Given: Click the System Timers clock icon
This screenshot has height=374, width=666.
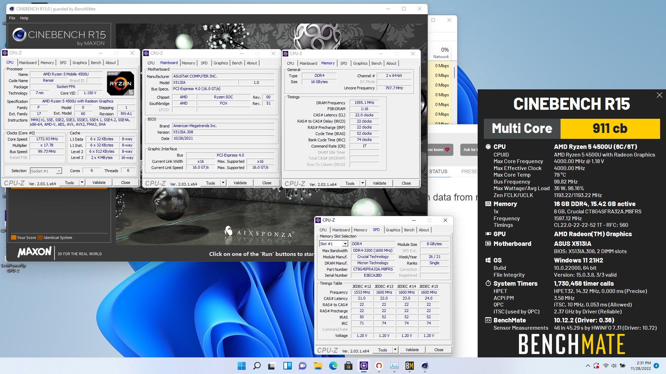Looking at the screenshot, I should [x=488, y=284].
